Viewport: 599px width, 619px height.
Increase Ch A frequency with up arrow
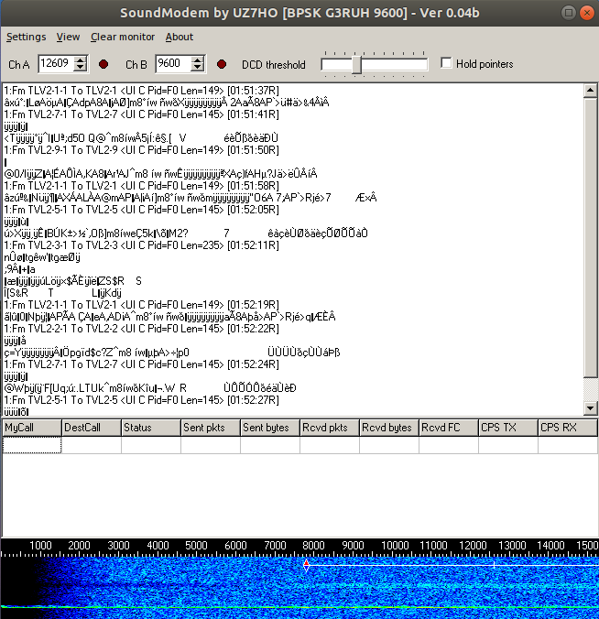[81, 60]
